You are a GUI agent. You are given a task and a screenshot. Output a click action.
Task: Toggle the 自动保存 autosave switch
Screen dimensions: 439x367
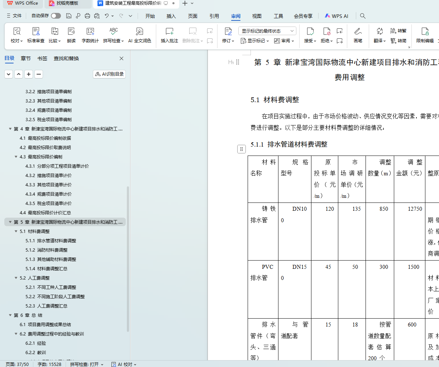[56, 16]
